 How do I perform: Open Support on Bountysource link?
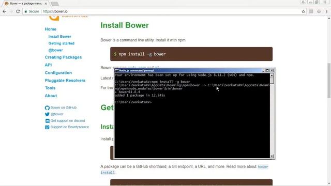(x=70, y=127)
